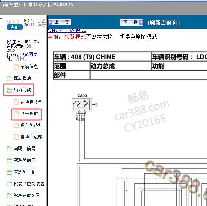207x206 pixels.
Task: Go to next page with 下一页 button
Action: point(131,22)
